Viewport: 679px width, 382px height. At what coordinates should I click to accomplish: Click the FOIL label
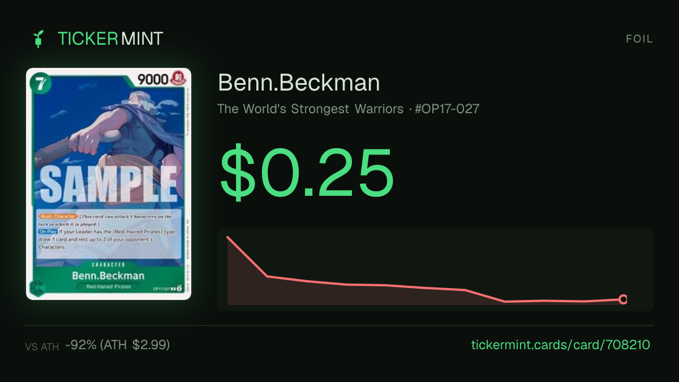(639, 39)
